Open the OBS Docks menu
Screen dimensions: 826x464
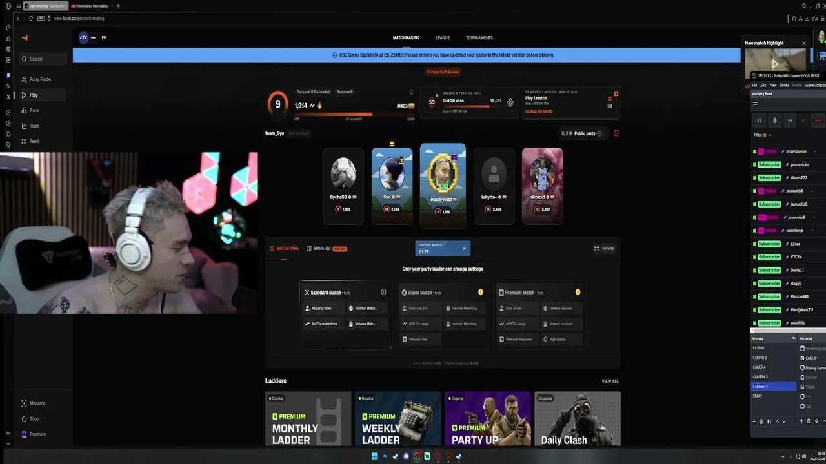click(784, 85)
